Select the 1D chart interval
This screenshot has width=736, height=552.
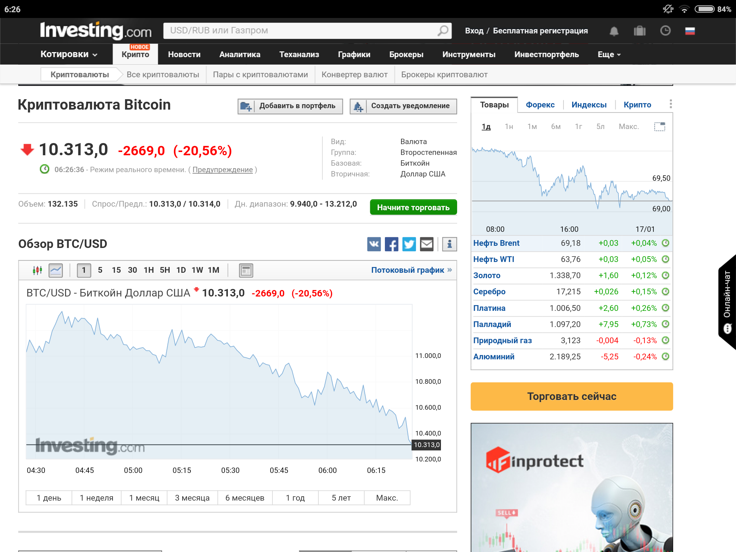181,270
